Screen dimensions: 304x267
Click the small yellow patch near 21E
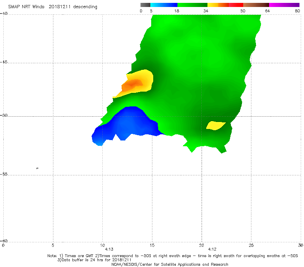pyautogui.click(x=216, y=126)
